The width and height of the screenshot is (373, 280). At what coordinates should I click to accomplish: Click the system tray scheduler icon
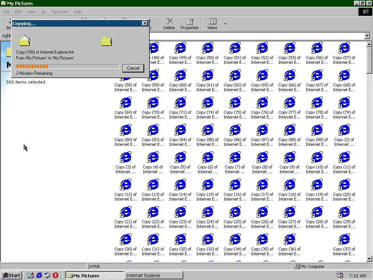pyautogui.click(x=340, y=276)
